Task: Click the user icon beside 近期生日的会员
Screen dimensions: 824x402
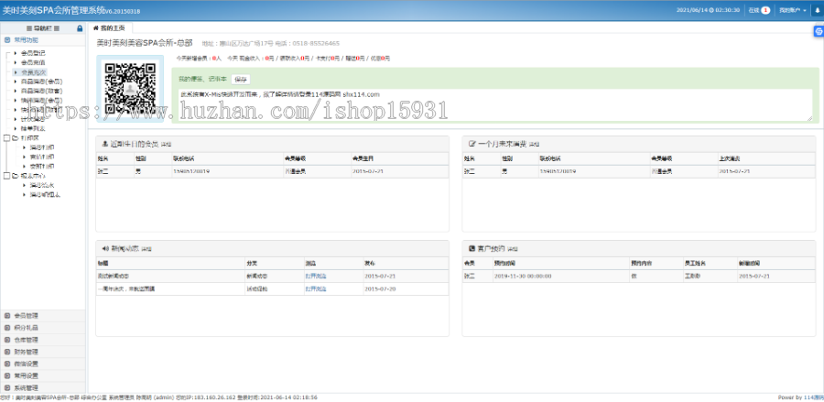Action: (105, 144)
